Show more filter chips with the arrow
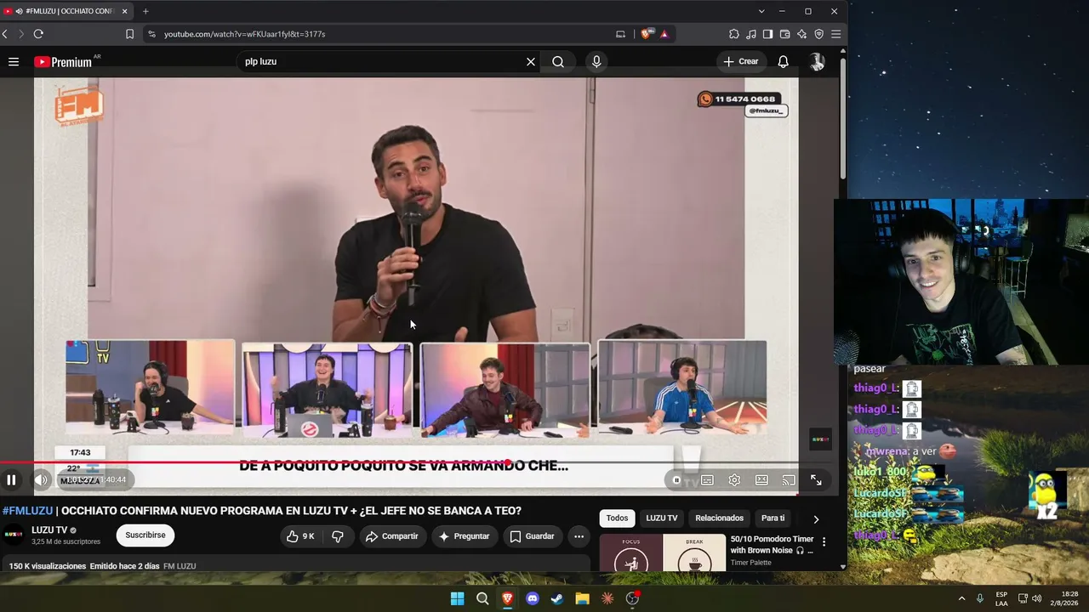This screenshot has height=612, width=1089. point(816,519)
